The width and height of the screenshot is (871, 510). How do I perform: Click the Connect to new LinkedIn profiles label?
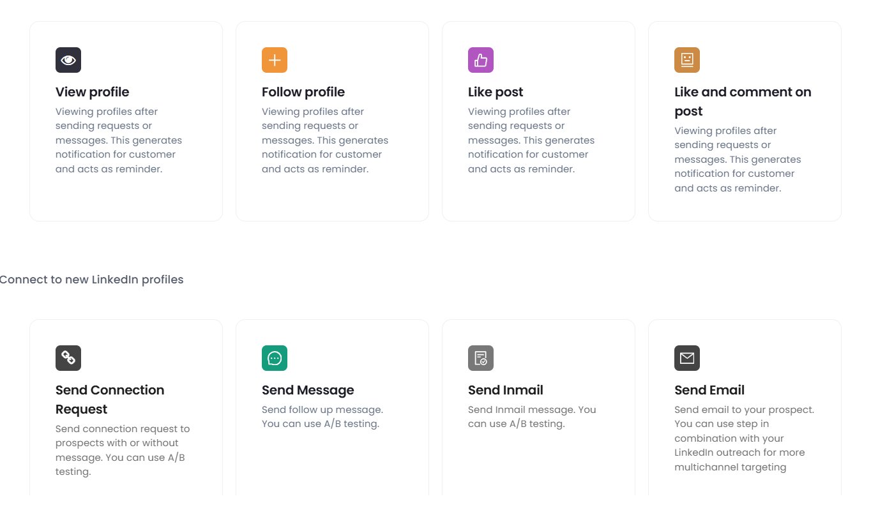[92, 280]
